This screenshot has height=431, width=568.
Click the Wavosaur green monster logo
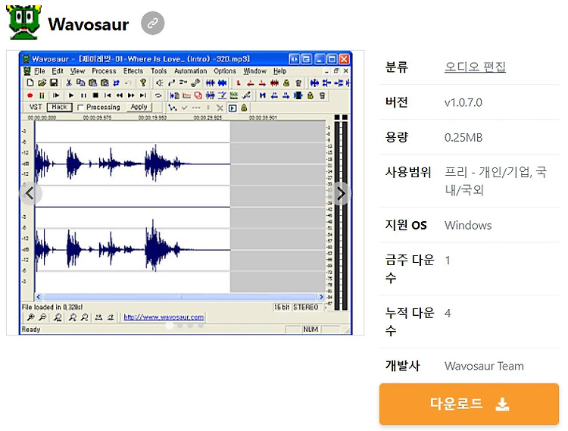click(x=23, y=23)
